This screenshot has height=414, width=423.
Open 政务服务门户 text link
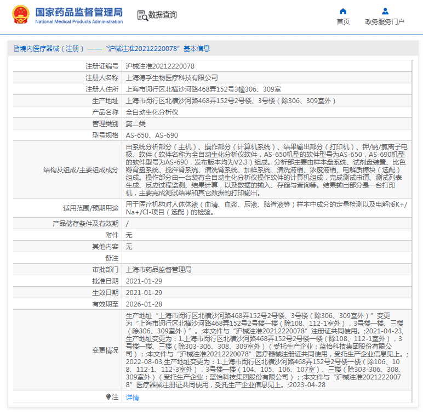click(385, 21)
